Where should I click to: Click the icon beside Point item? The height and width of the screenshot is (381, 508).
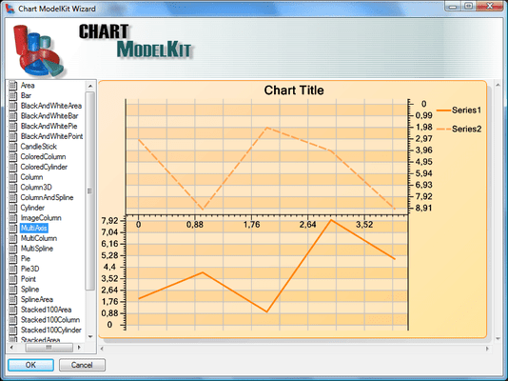point(13,279)
